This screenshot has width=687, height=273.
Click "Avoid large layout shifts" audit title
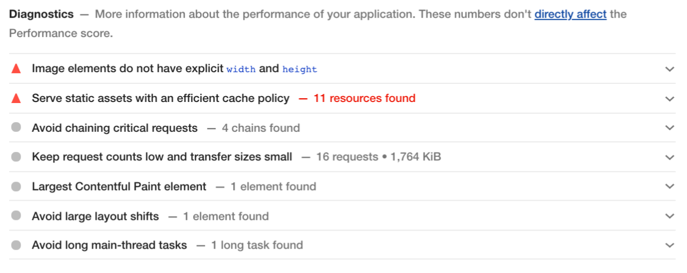(96, 216)
